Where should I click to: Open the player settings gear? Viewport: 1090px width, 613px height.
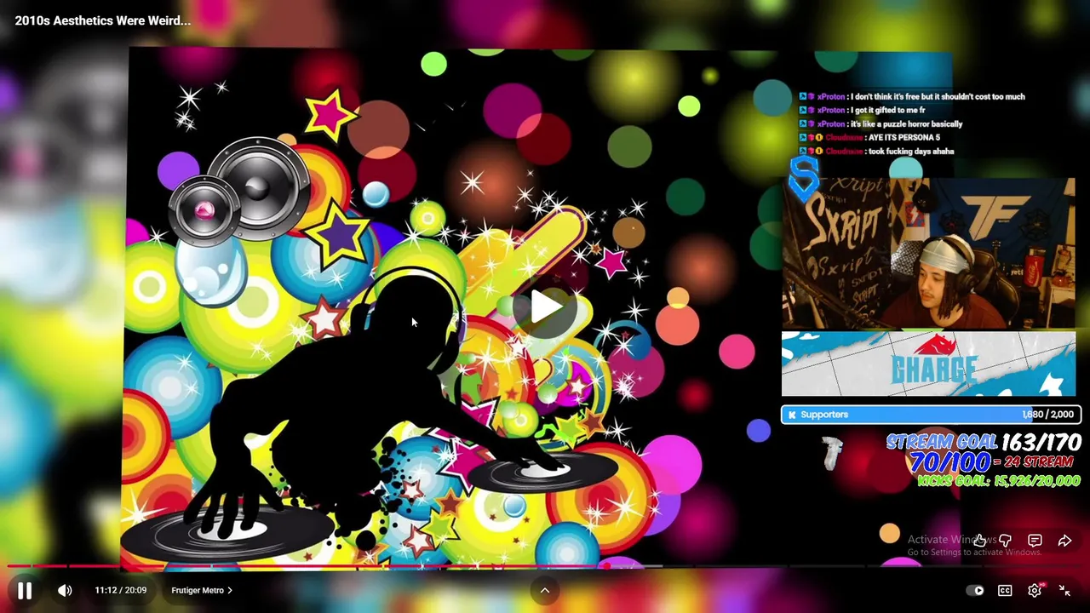tap(1035, 591)
